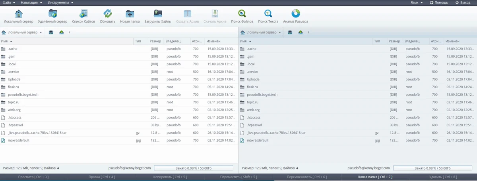Run the Анализ Размера tool
Screen dimensions: 477x181
pyautogui.click(x=295, y=14)
